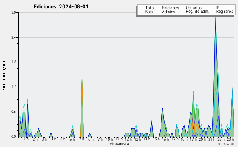Click the '21 h' x-axis label

[x=212, y=139]
